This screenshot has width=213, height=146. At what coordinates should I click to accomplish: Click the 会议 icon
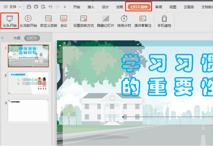(x=64, y=21)
